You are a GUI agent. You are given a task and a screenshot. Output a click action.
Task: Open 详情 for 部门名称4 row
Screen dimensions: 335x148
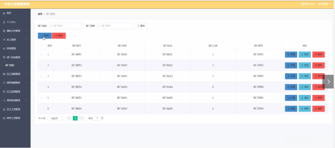coord(291,87)
